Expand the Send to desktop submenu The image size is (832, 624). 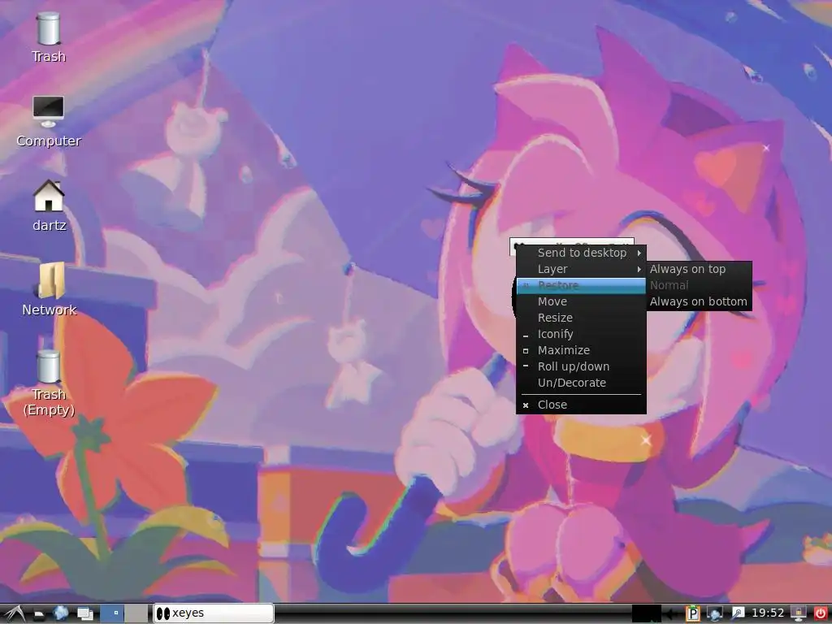[x=581, y=253]
